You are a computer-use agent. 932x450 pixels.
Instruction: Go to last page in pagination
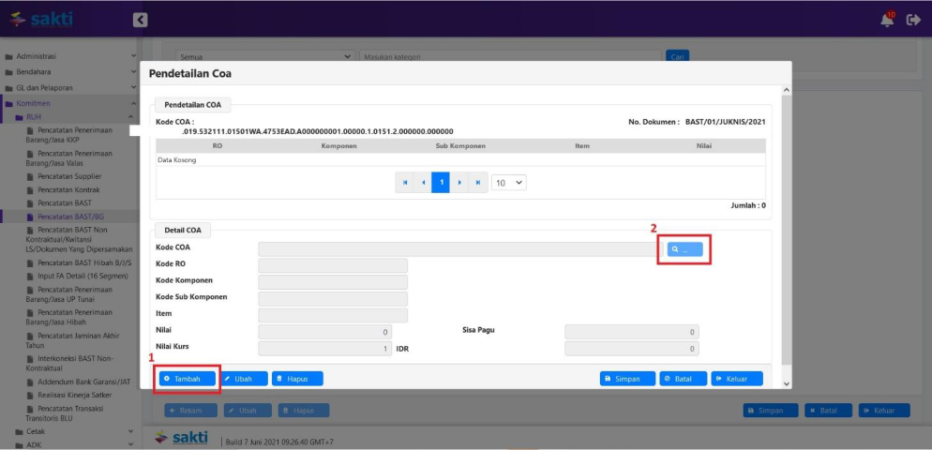[478, 183]
